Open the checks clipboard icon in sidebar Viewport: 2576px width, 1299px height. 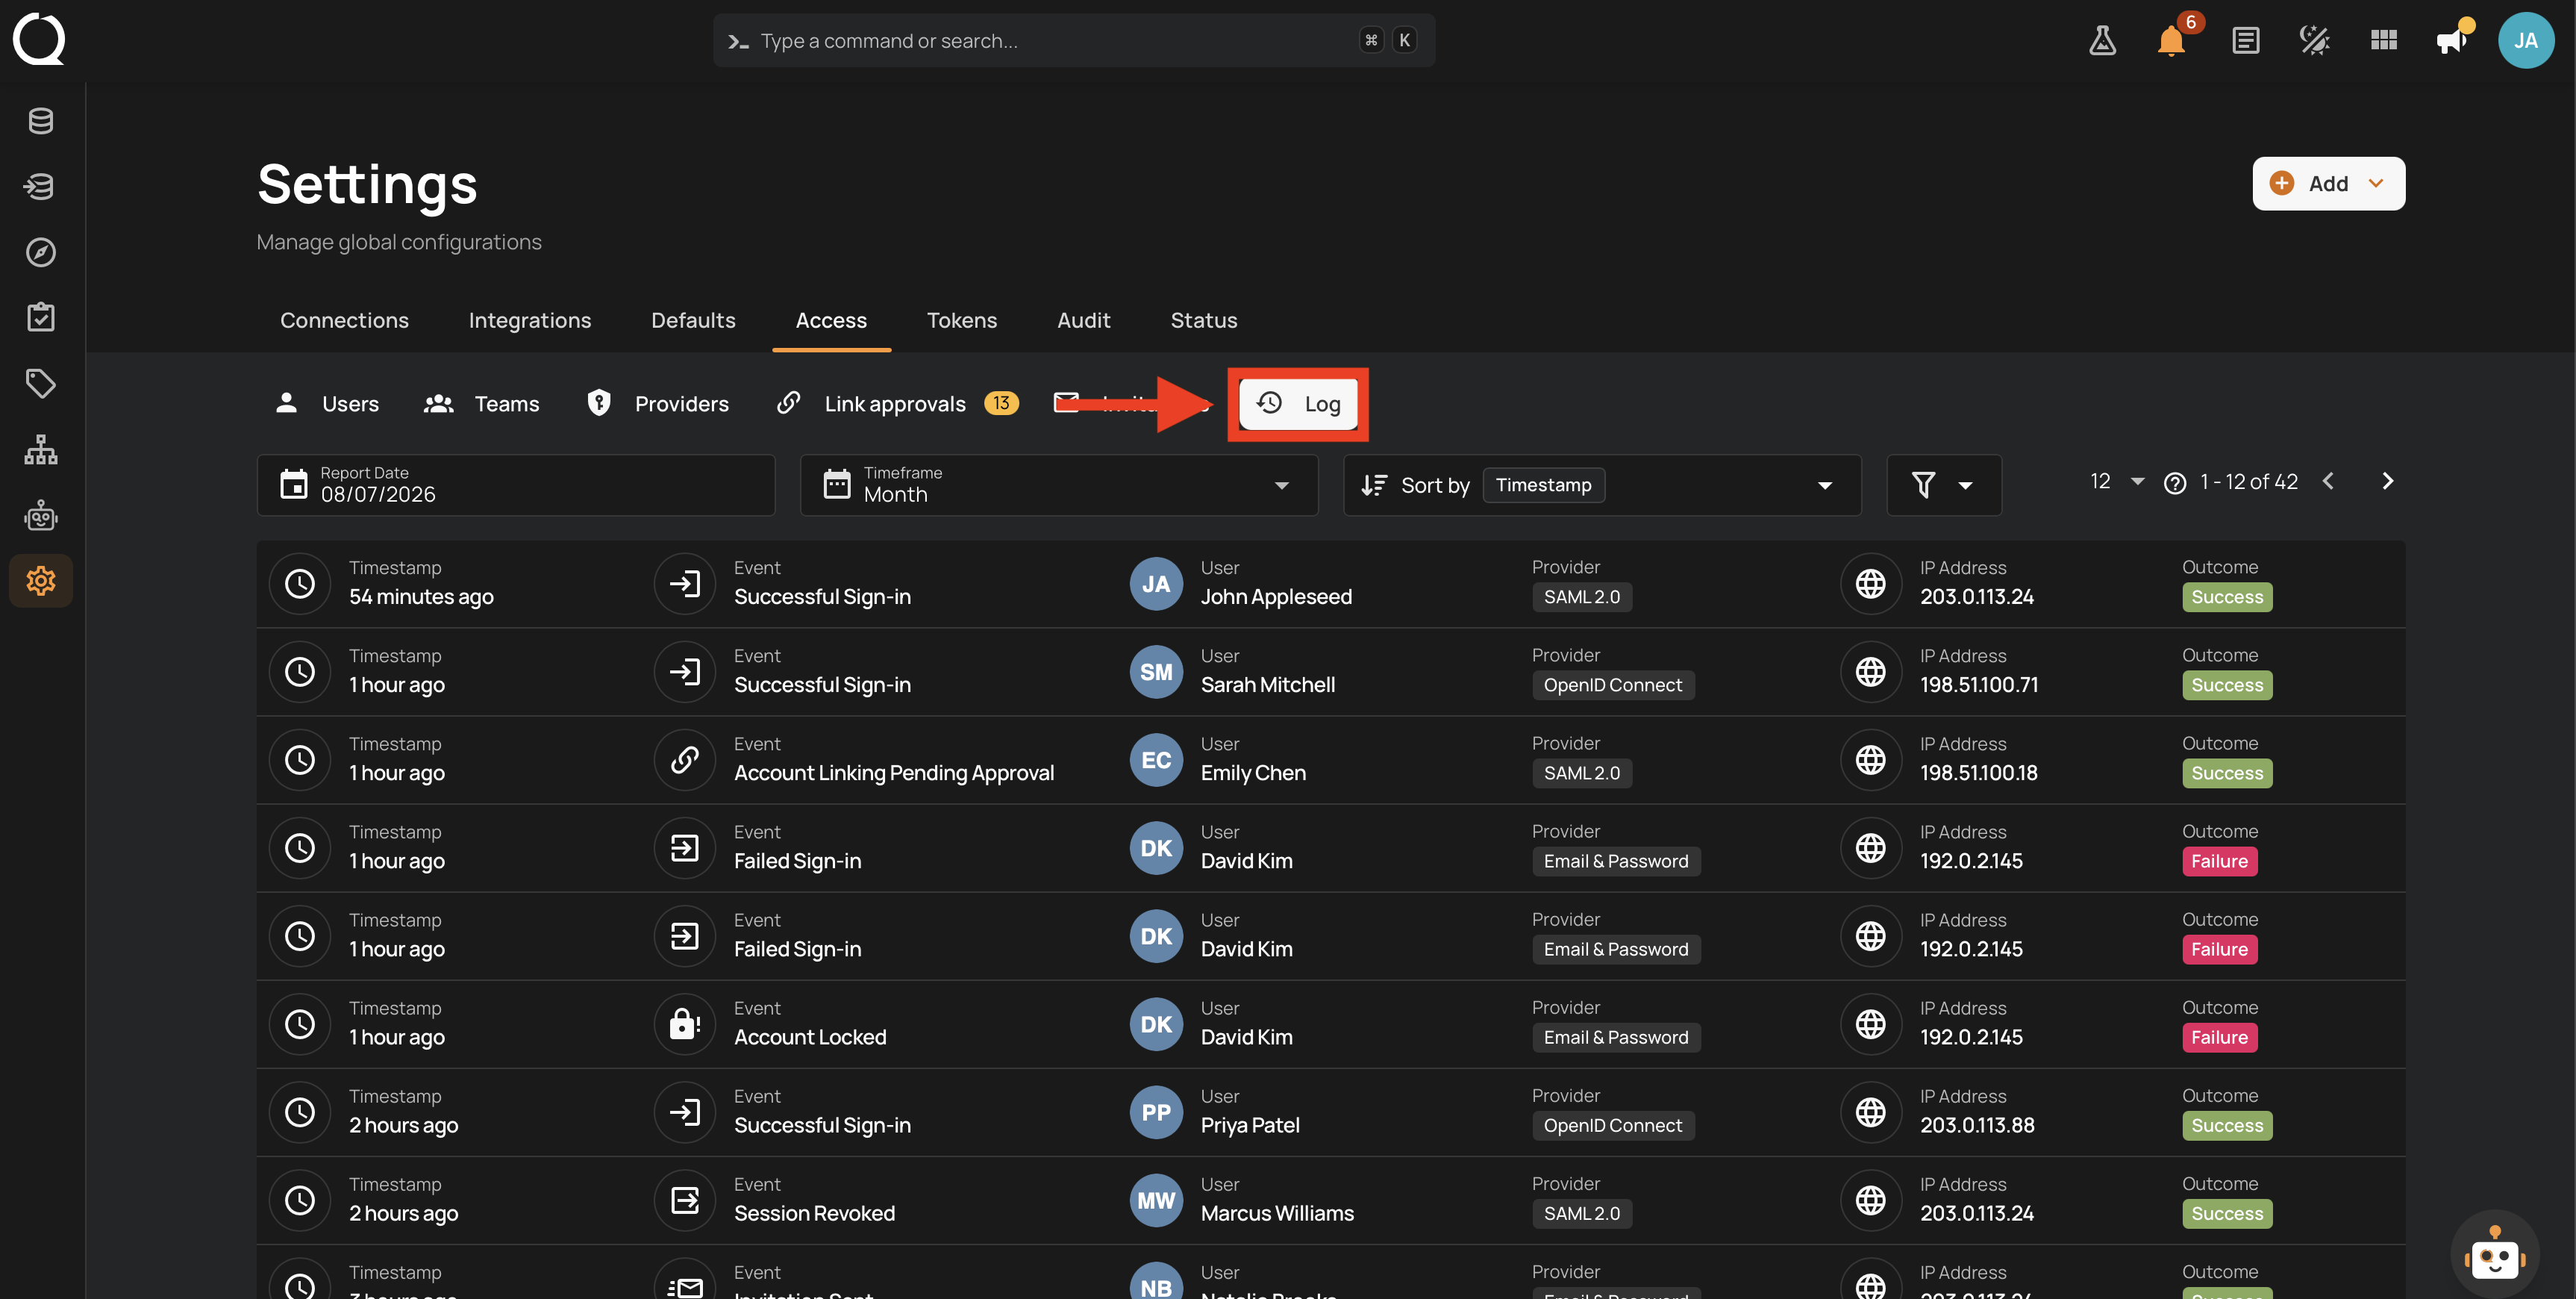tap(41, 317)
